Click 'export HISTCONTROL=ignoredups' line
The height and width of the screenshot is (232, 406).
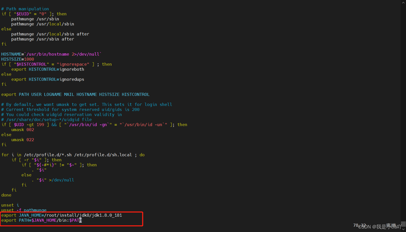coord(48,79)
